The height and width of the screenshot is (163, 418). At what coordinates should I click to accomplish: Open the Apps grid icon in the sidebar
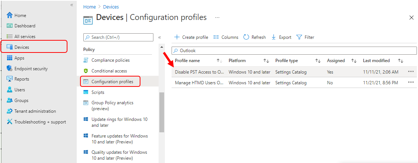click(9, 58)
